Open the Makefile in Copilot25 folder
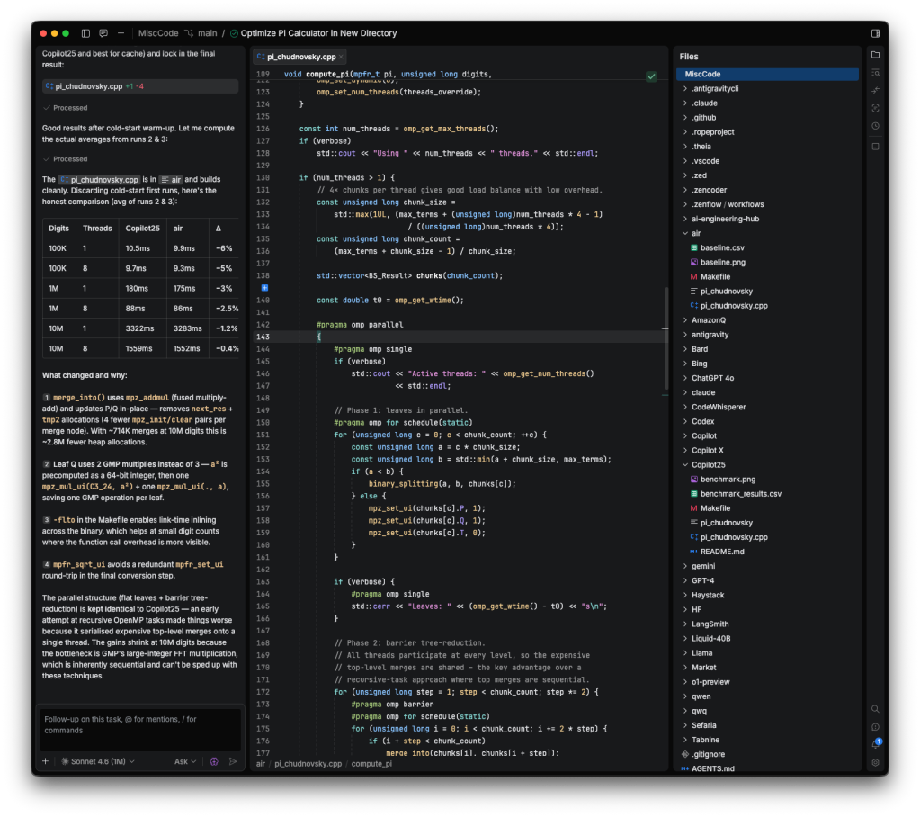The width and height of the screenshot is (920, 817). (710, 508)
